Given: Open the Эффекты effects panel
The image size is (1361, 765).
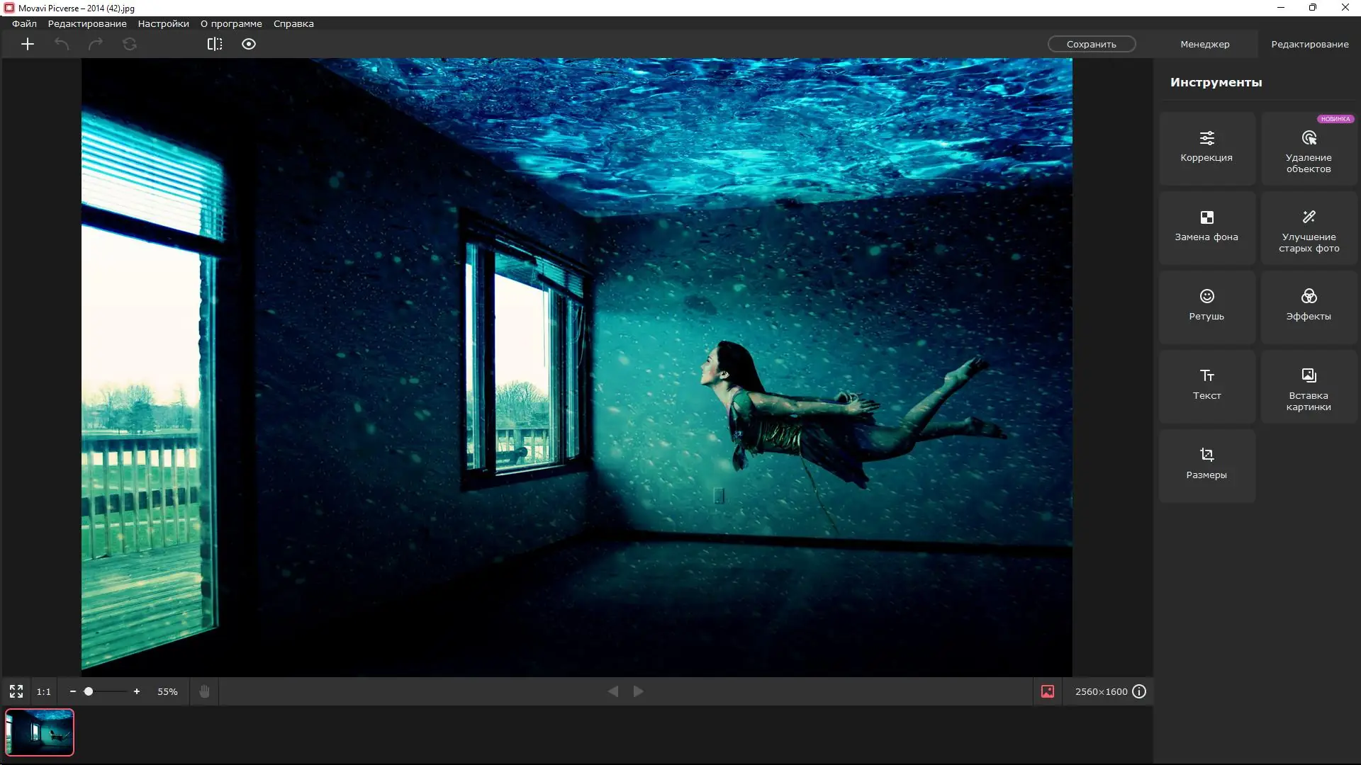Looking at the screenshot, I should pyautogui.click(x=1309, y=307).
